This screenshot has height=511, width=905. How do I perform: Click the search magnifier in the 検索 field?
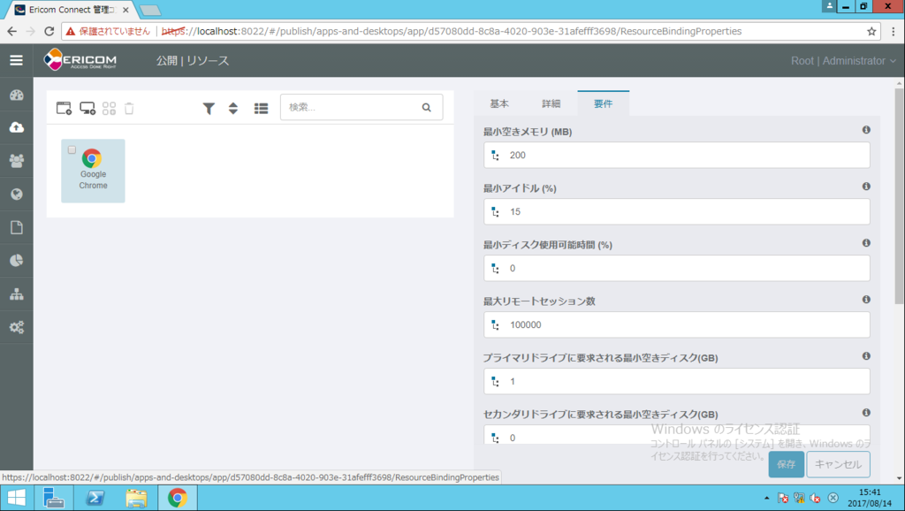427,107
